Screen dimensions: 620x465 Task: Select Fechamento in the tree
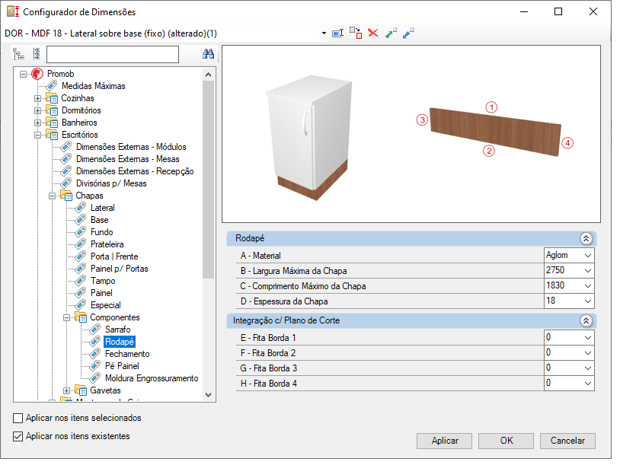127,354
